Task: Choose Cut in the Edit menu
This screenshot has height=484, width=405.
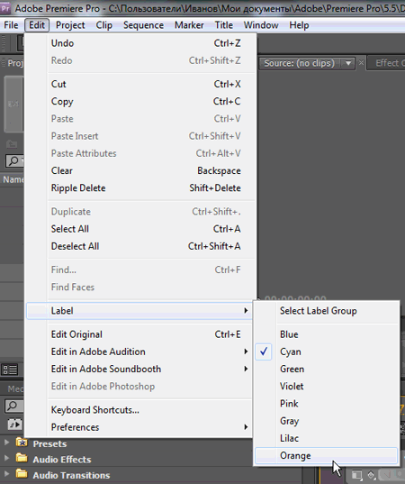Action: click(141, 84)
